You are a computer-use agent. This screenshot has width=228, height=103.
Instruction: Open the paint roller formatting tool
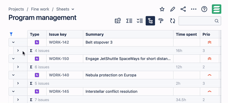point(161,21)
